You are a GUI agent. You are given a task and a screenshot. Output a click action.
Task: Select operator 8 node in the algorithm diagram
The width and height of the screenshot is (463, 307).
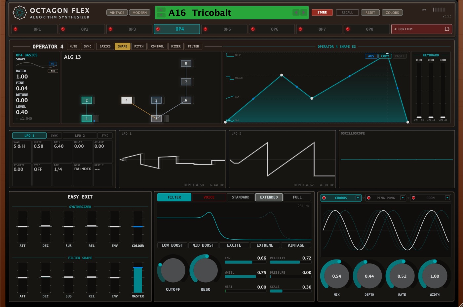click(186, 63)
